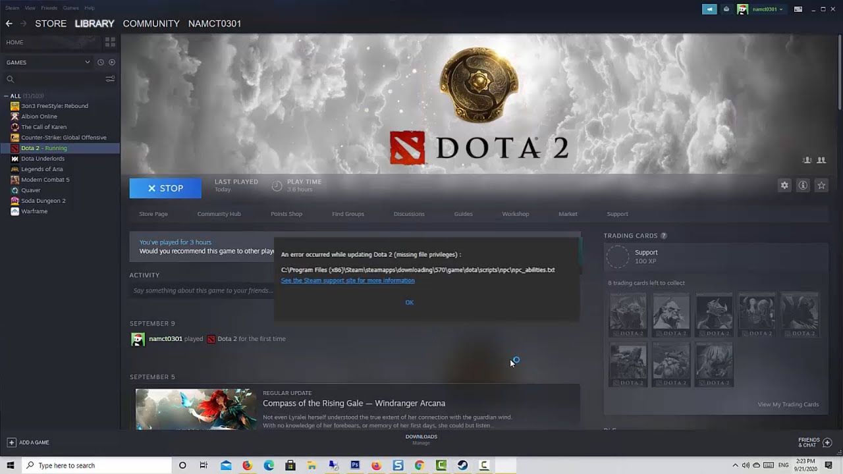Open Friends & Chat plus icon
This screenshot has height=474, width=843.
tap(828, 442)
